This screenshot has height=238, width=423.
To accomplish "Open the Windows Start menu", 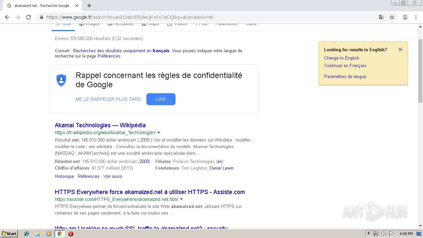I will click(x=9, y=234).
